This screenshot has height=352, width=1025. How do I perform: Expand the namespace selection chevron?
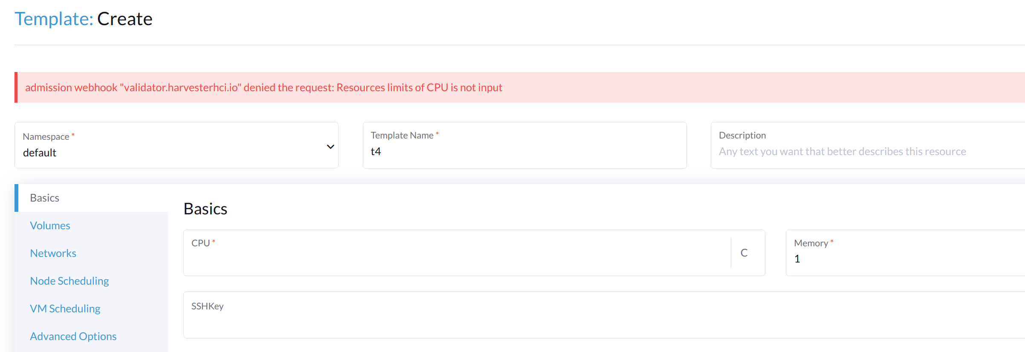tap(330, 146)
